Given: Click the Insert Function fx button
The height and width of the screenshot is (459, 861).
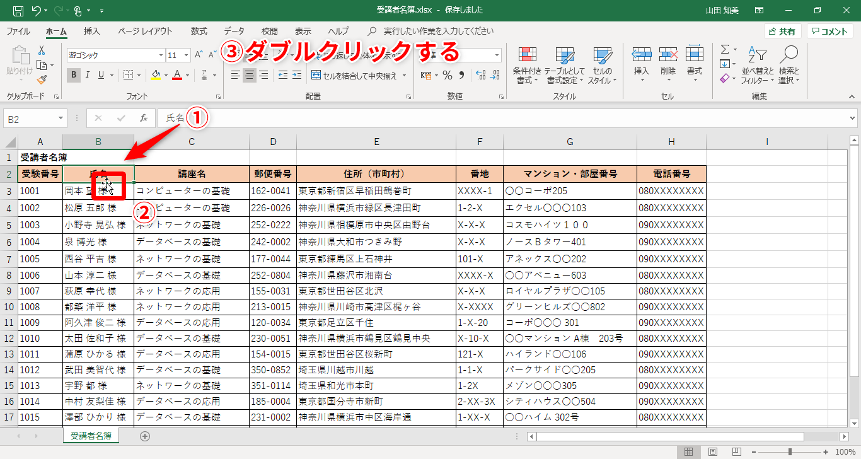Looking at the screenshot, I should 144,118.
